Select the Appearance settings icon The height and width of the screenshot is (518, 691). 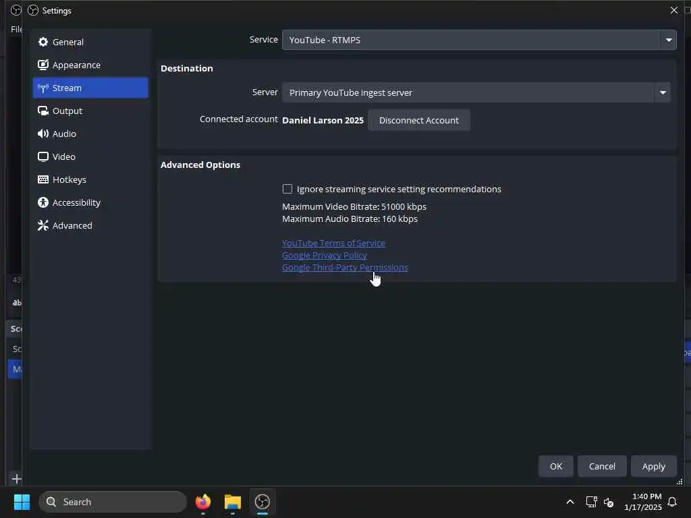[43, 65]
